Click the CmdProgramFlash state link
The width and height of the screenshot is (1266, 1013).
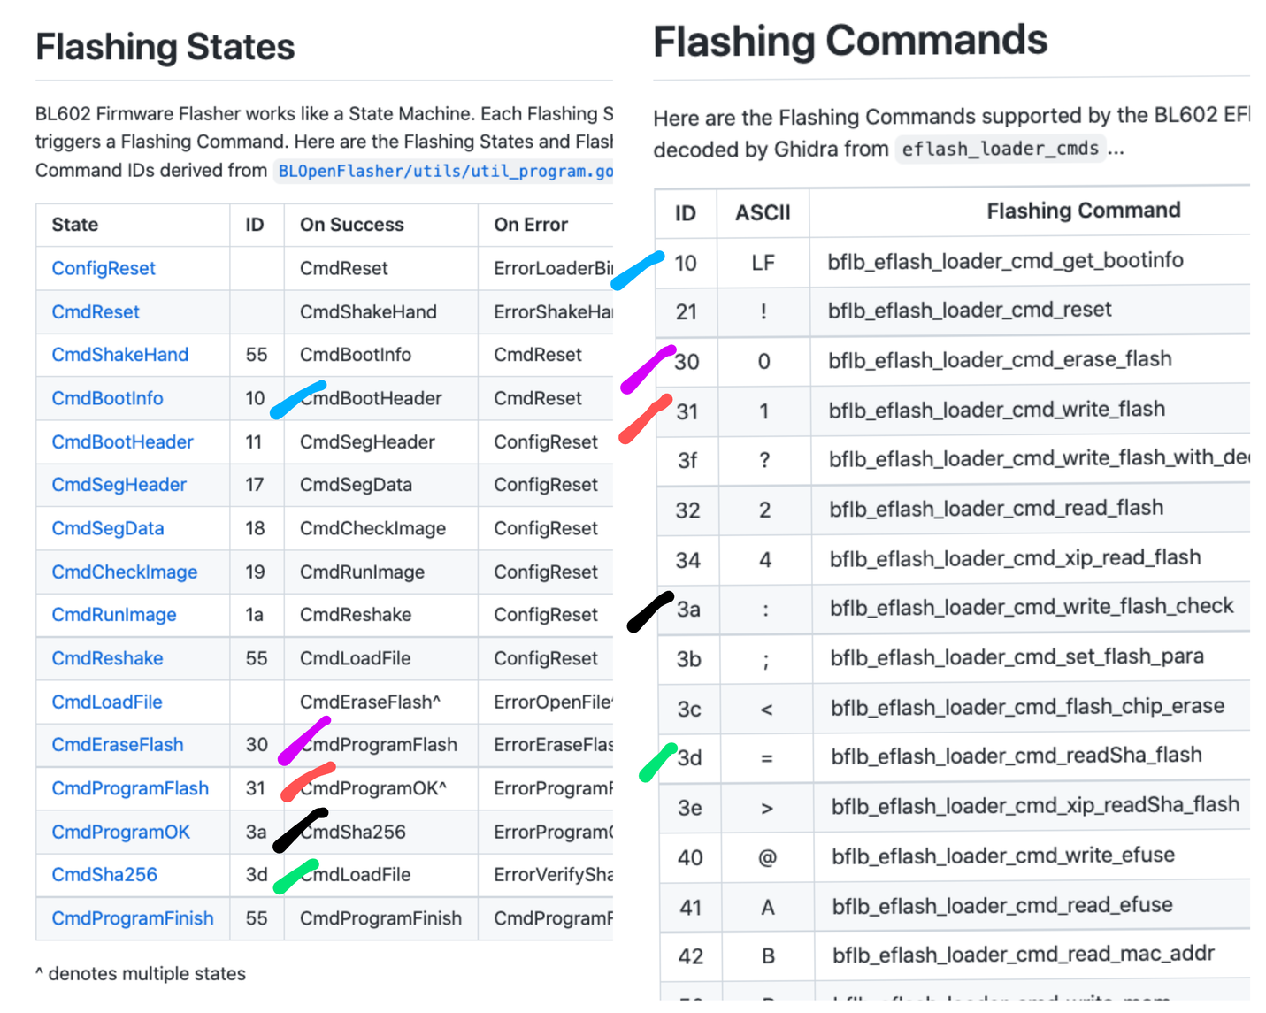(x=130, y=788)
